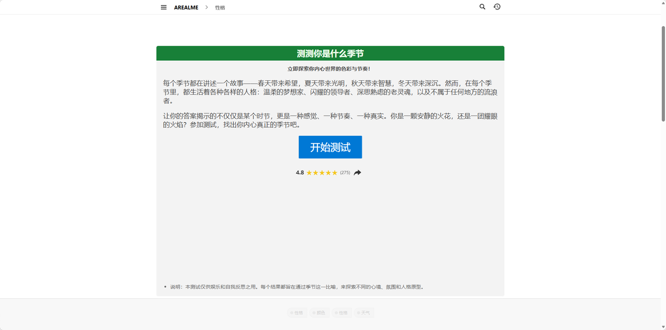Image resolution: width=666 pixels, height=330 pixels.
Task: Select the 颜色 tag at the bottom
Action: pos(319,313)
